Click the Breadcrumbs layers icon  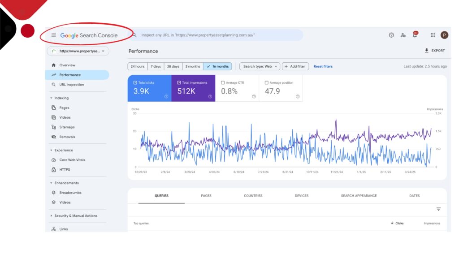click(54, 193)
